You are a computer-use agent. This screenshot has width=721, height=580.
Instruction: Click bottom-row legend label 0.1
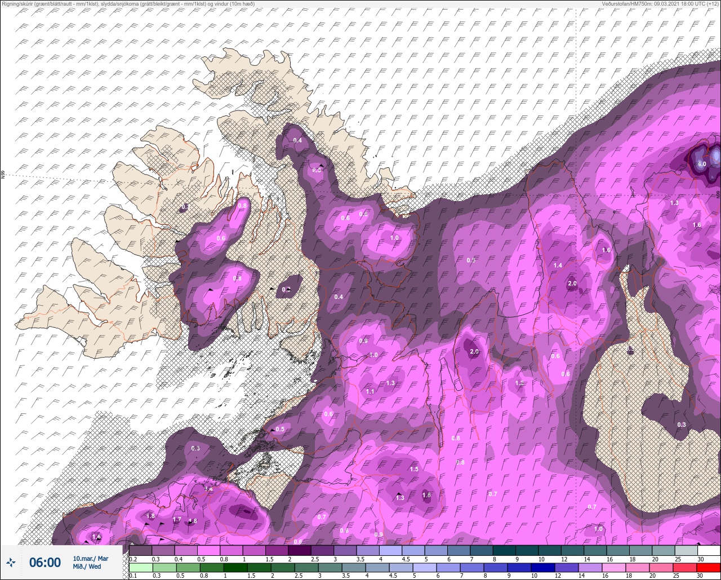pyautogui.click(x=132, y=576)
